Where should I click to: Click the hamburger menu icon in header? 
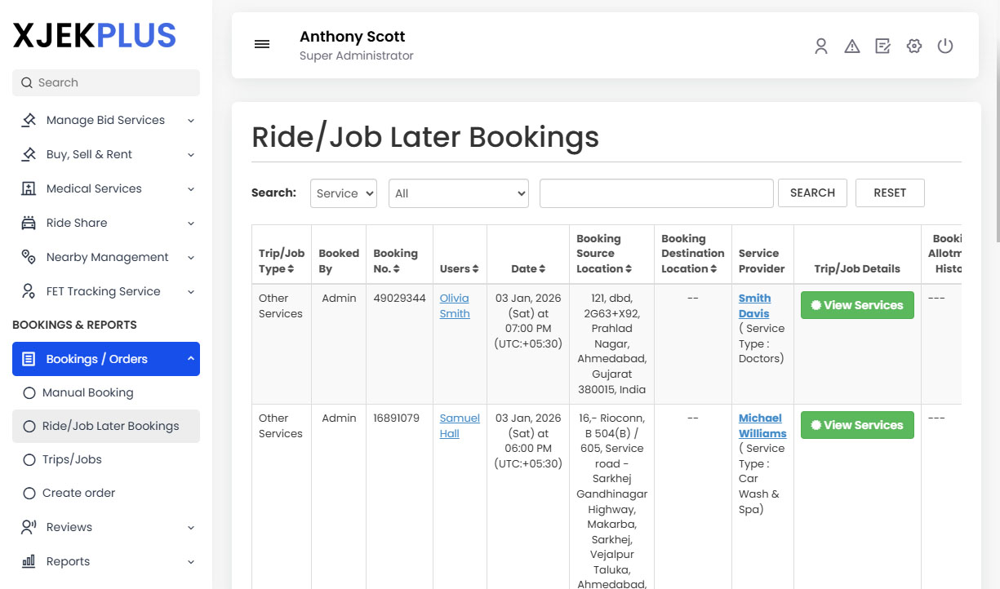[262, 44]
